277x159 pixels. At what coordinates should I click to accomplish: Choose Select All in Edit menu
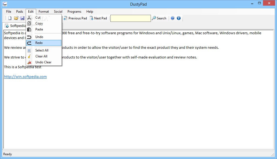point(44,50)
